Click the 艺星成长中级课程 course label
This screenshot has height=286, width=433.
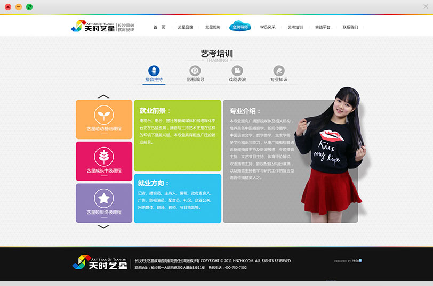tap(104, 170)
